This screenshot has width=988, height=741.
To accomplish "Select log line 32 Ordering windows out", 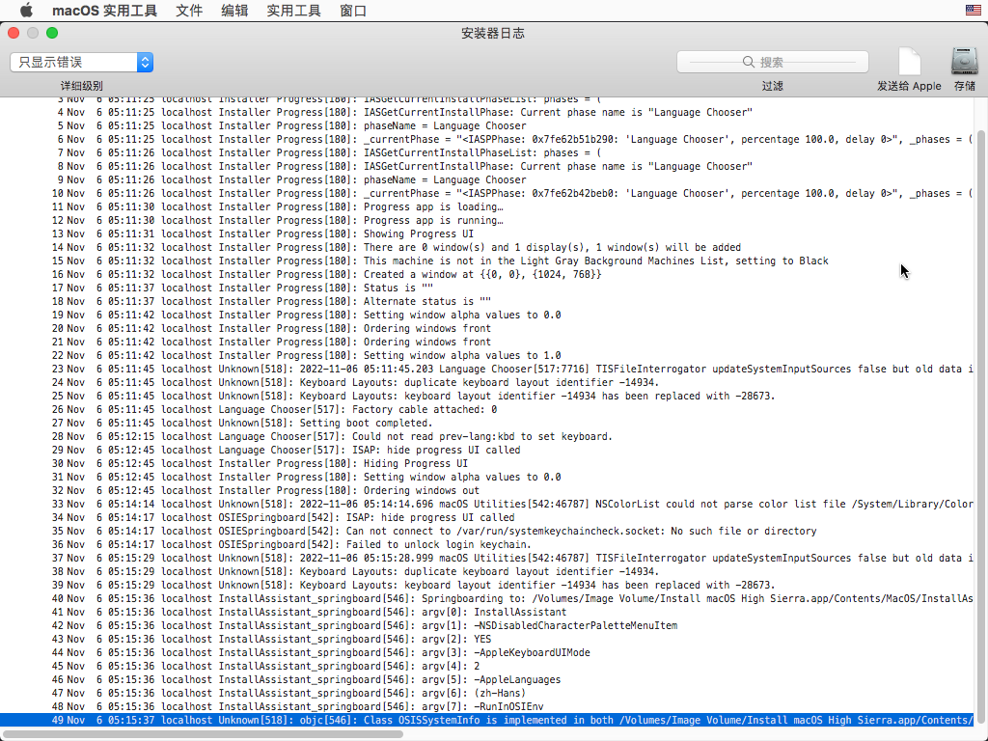I will coord(486,491).
